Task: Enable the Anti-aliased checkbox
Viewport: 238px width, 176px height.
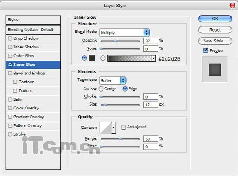Action: tap(123, 127)
